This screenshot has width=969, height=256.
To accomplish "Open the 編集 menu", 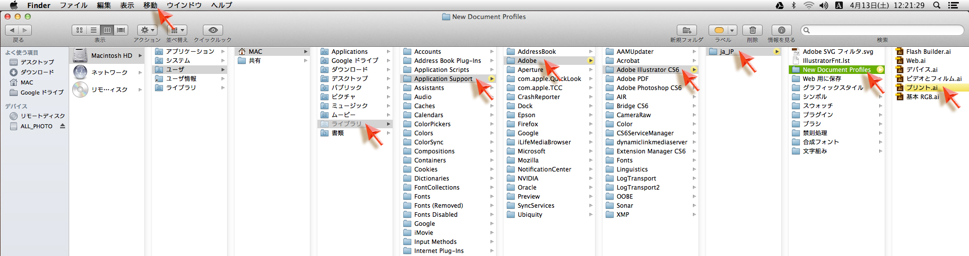I will coord(104,5).
